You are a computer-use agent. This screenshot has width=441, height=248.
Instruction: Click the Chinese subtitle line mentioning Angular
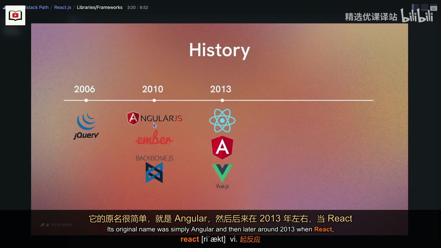(220, 218)
